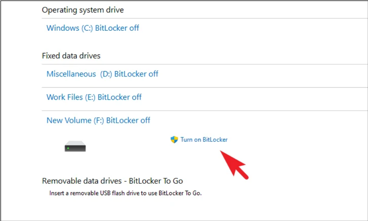The height and width of the screenshot is (221, 368).
Task: Click the divider line below Operating system drive
Action: coord(202,18)
